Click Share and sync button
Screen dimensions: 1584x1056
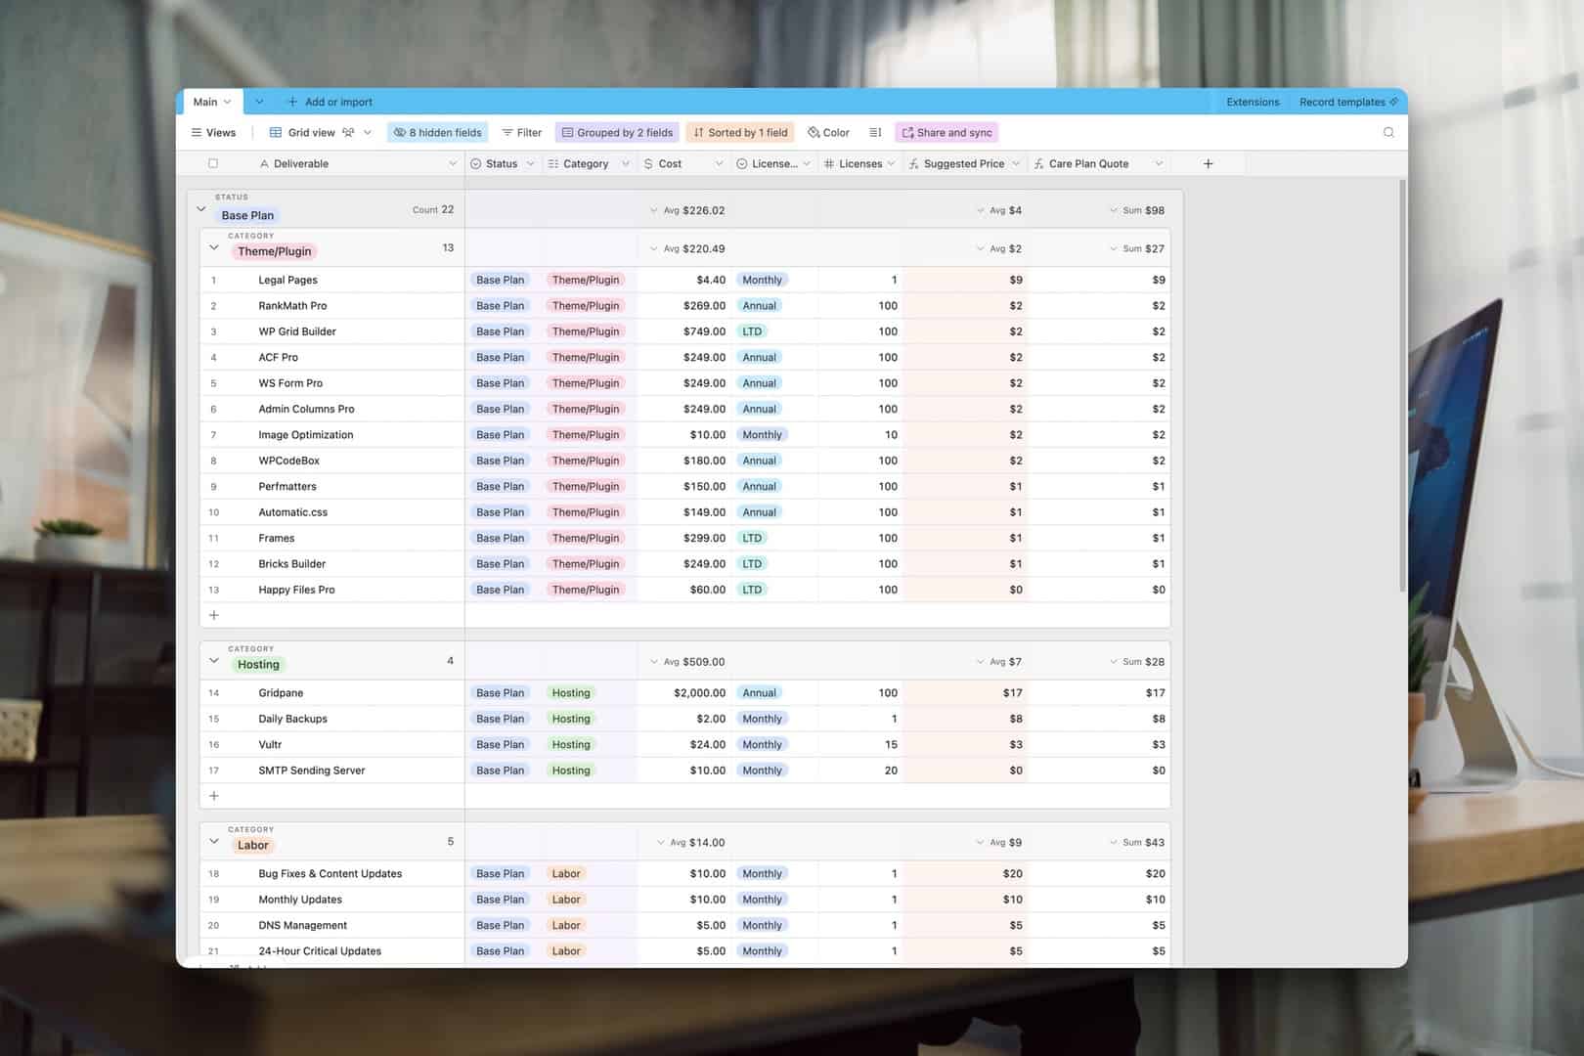(x=946, y=132)
